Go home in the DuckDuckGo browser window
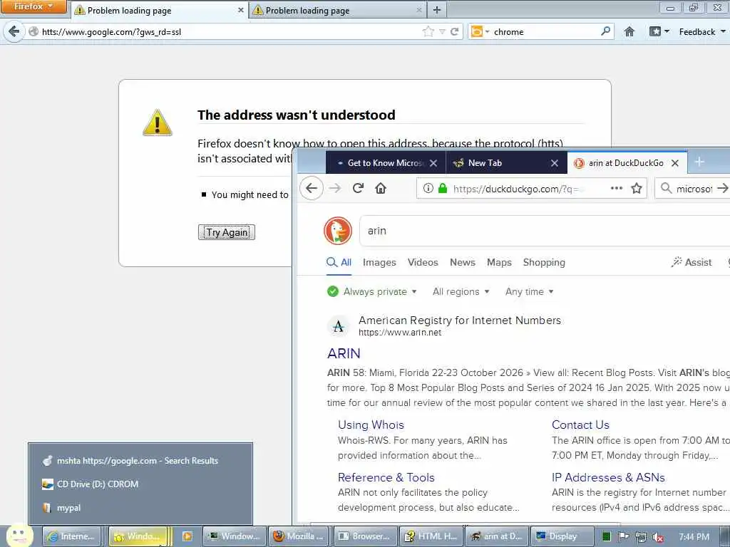Image resolution: width=730 pixels, height=547 pixels. click(x=381, y=188)
